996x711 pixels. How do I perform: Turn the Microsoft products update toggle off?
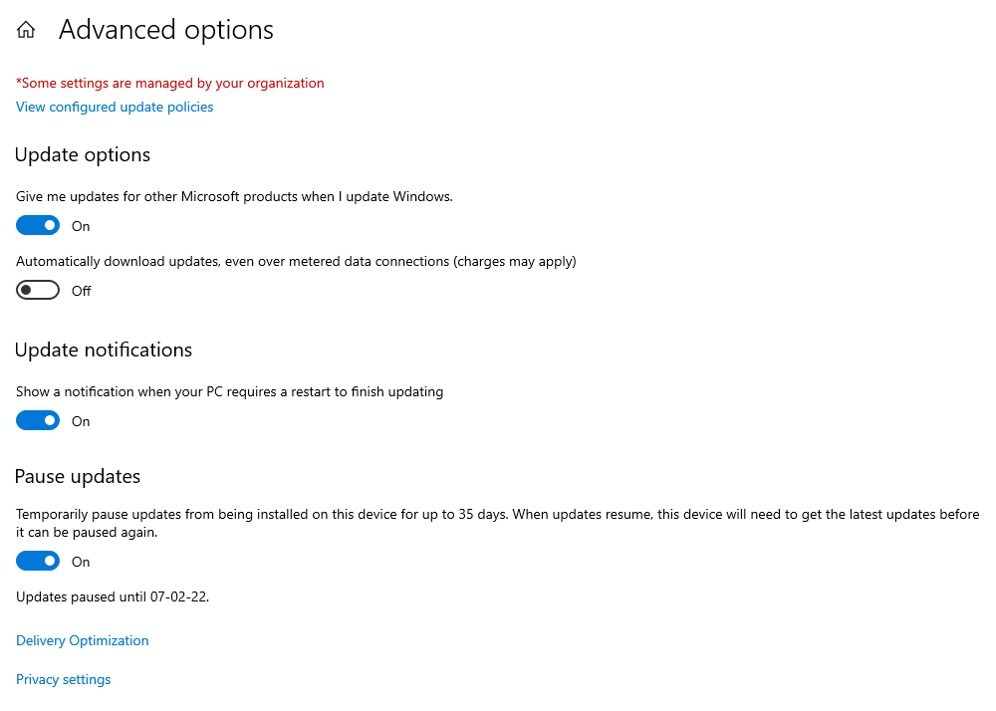pos(37,225)
